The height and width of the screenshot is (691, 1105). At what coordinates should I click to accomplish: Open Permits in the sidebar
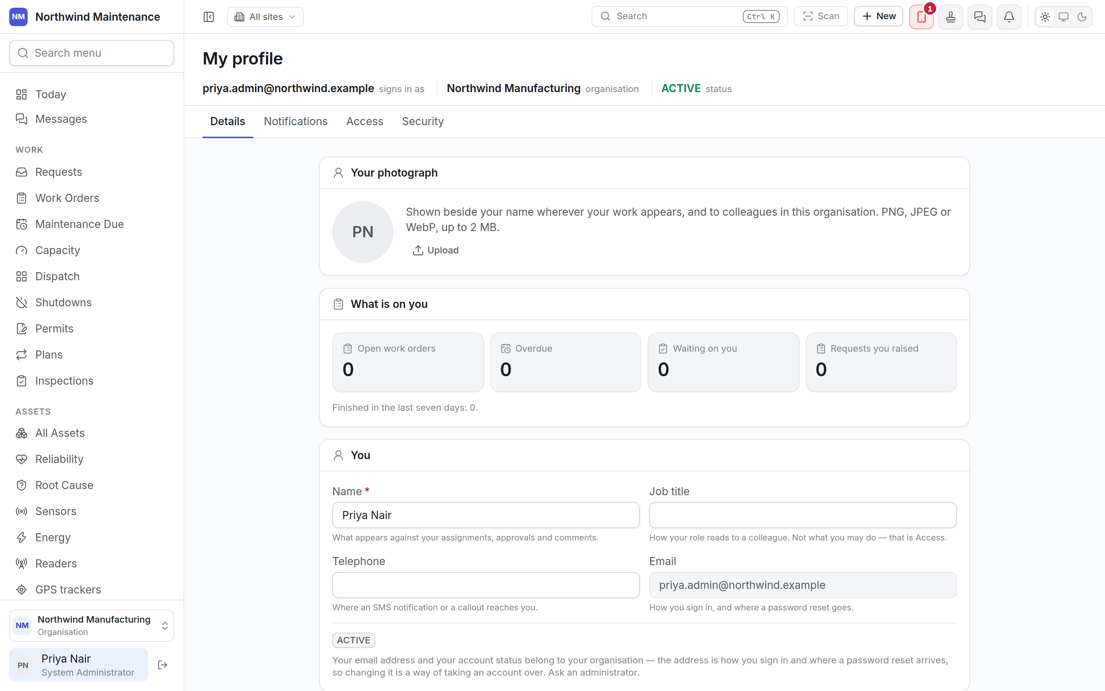(x=92, y=329)
